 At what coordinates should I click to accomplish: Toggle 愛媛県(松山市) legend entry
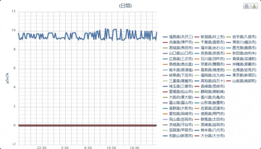(x=178, y=92)
